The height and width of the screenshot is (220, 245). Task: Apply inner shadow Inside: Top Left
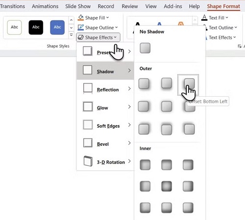[x=145, y=165]
